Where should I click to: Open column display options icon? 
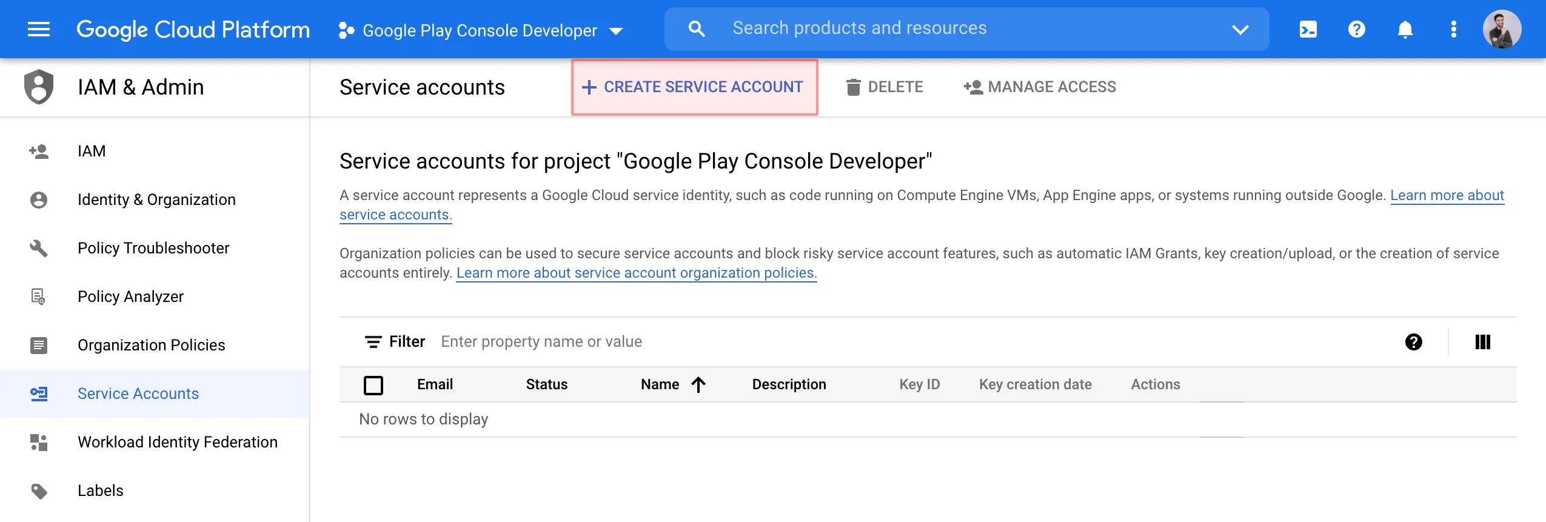point(1482,342)
